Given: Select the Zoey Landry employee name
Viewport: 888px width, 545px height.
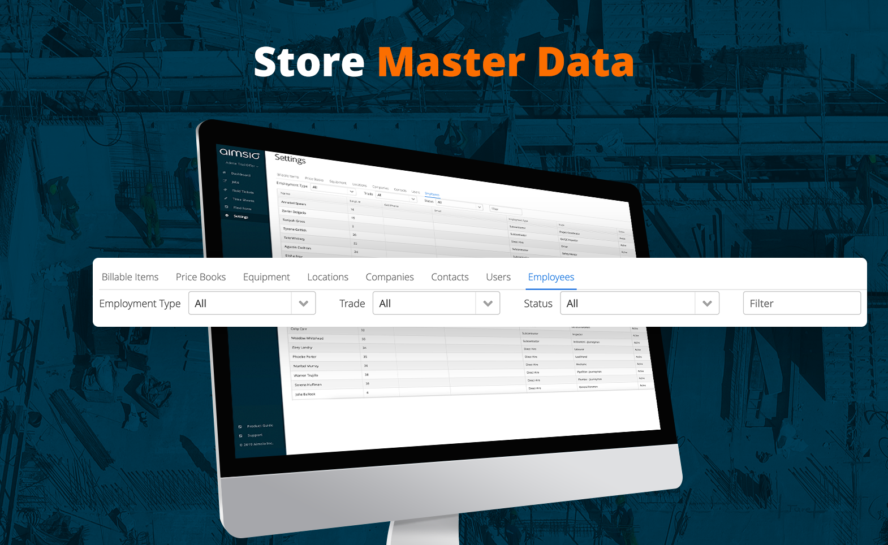Looking at the screenshot, I should pyautogui.click(x=302, y=348).
